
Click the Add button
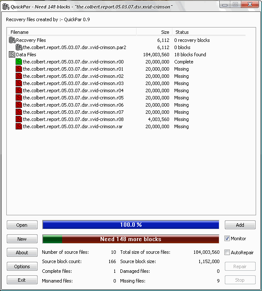coord(240,225)
